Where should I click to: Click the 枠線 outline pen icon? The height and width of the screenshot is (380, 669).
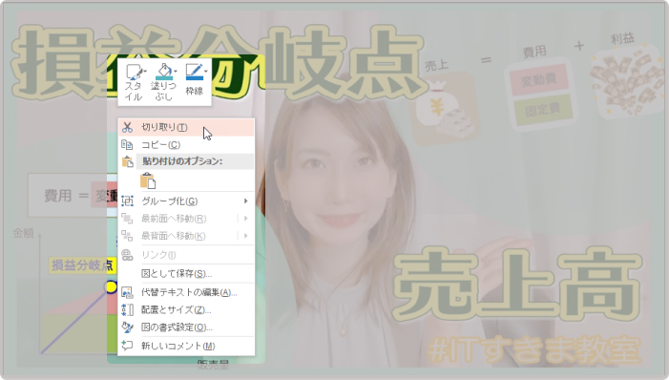click(x=194, y=72)
